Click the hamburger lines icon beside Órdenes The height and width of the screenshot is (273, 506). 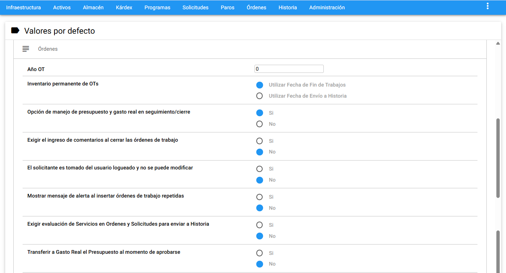(26, 49)
